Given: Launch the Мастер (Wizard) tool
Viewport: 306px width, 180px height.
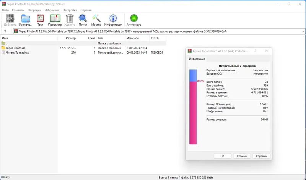Looking at the screenshot, I should [x=96, y=18].
